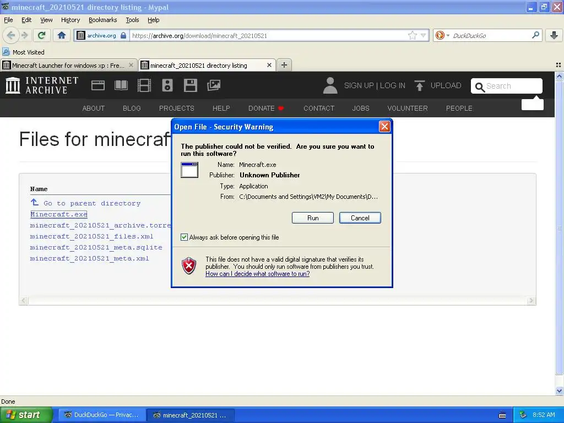564x423 pixels.
Task: Go to the browser Home page icon
Action: pos(62,35)
